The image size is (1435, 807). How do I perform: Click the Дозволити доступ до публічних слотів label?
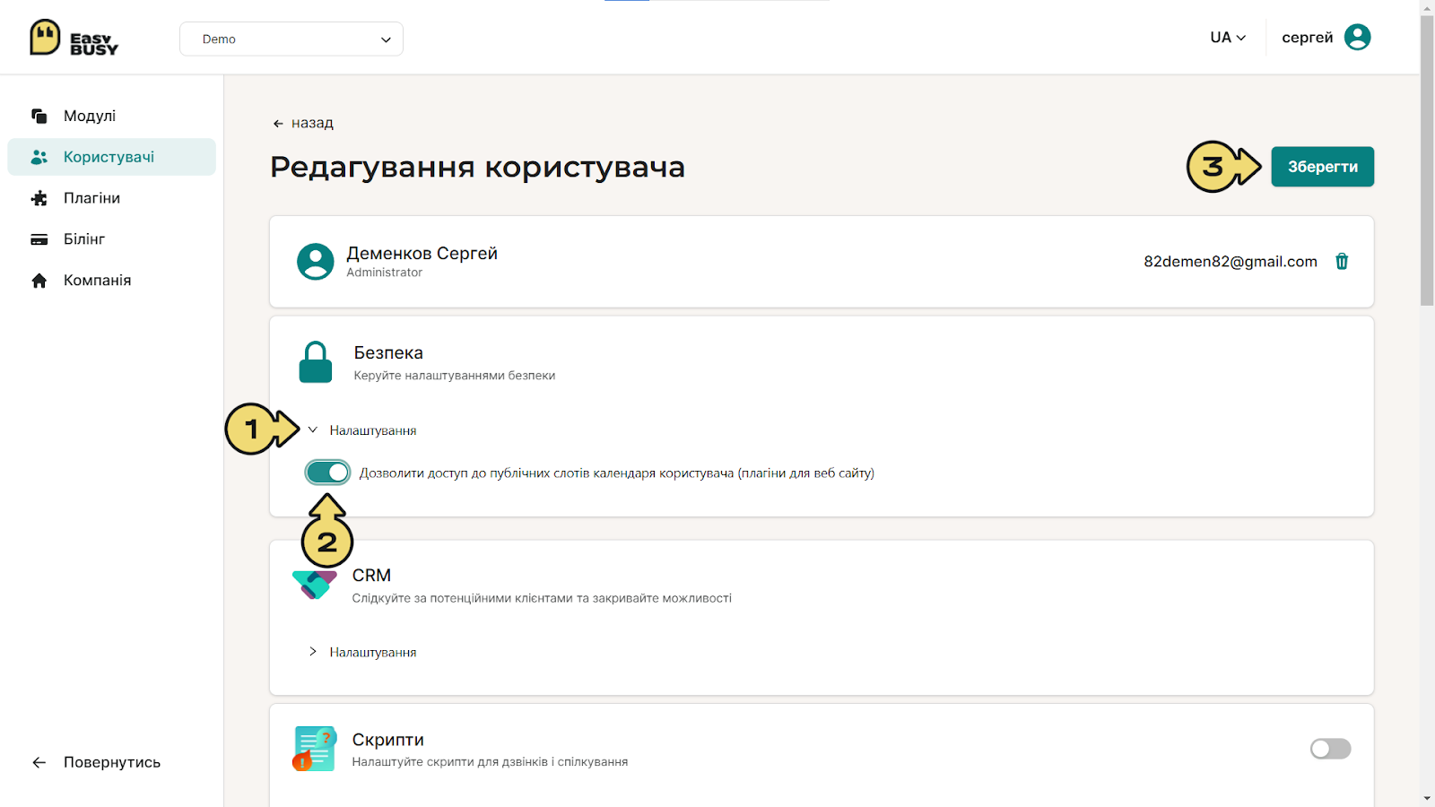[x=616, y=473]
